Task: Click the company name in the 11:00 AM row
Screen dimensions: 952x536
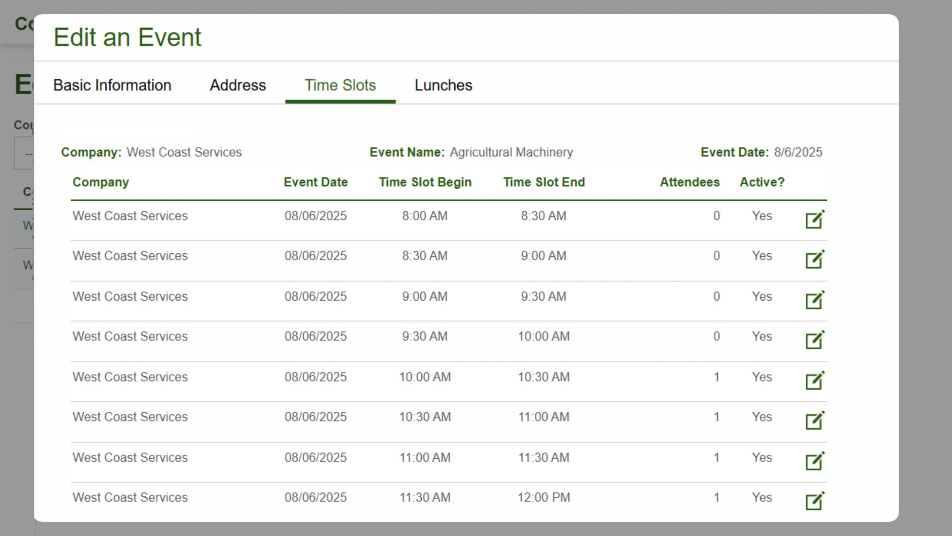Action: [130, 458]
